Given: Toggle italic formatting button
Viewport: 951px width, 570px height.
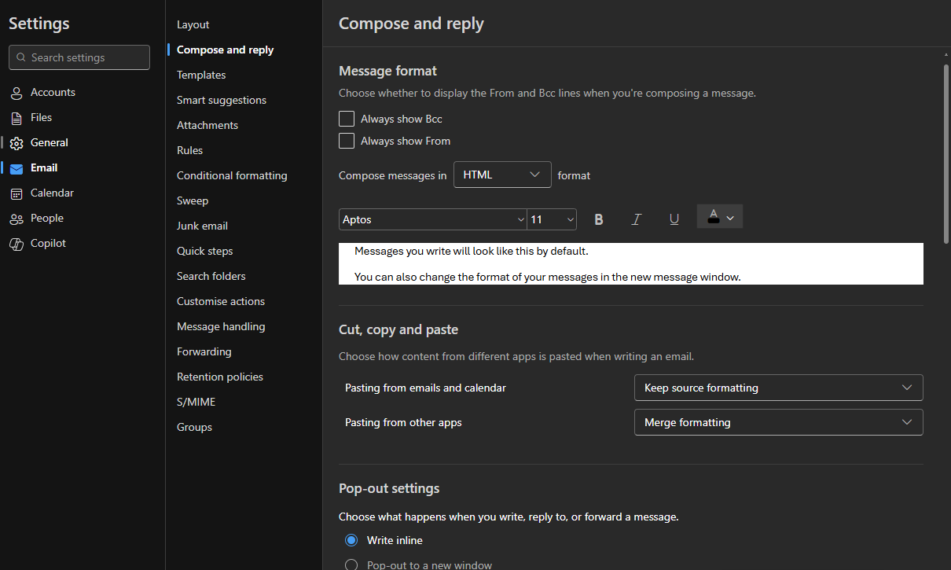Looking at the screenshot, I should click(637, 219).
